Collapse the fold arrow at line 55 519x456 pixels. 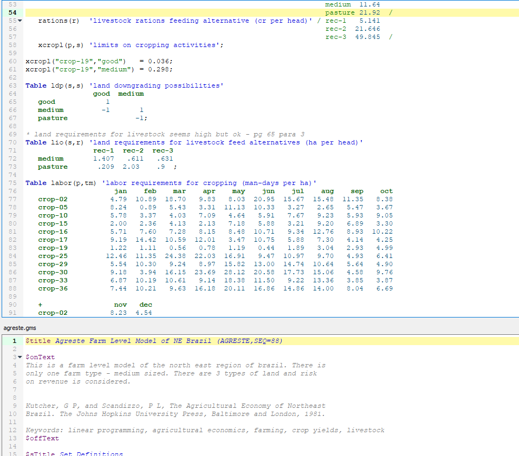pos(21,21)
